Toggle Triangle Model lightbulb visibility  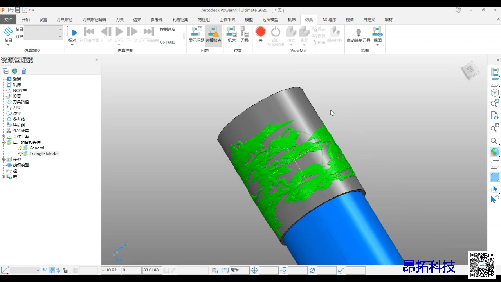pos(20,154)
